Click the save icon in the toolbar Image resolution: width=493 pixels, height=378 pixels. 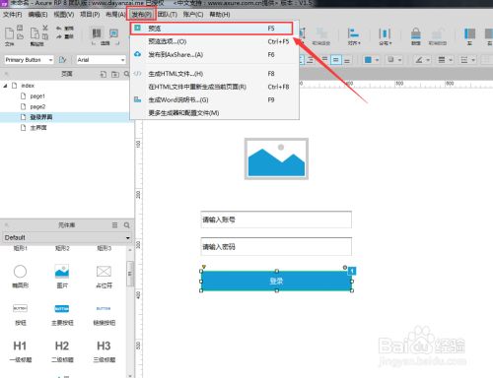pos(20,28)
